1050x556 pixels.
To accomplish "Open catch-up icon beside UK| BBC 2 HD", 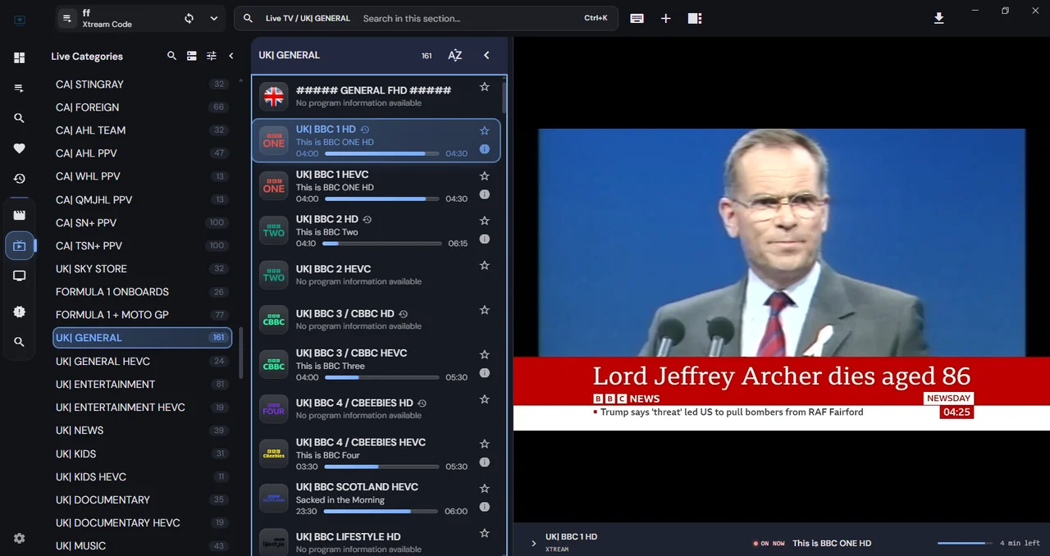I will coord(367,220).
